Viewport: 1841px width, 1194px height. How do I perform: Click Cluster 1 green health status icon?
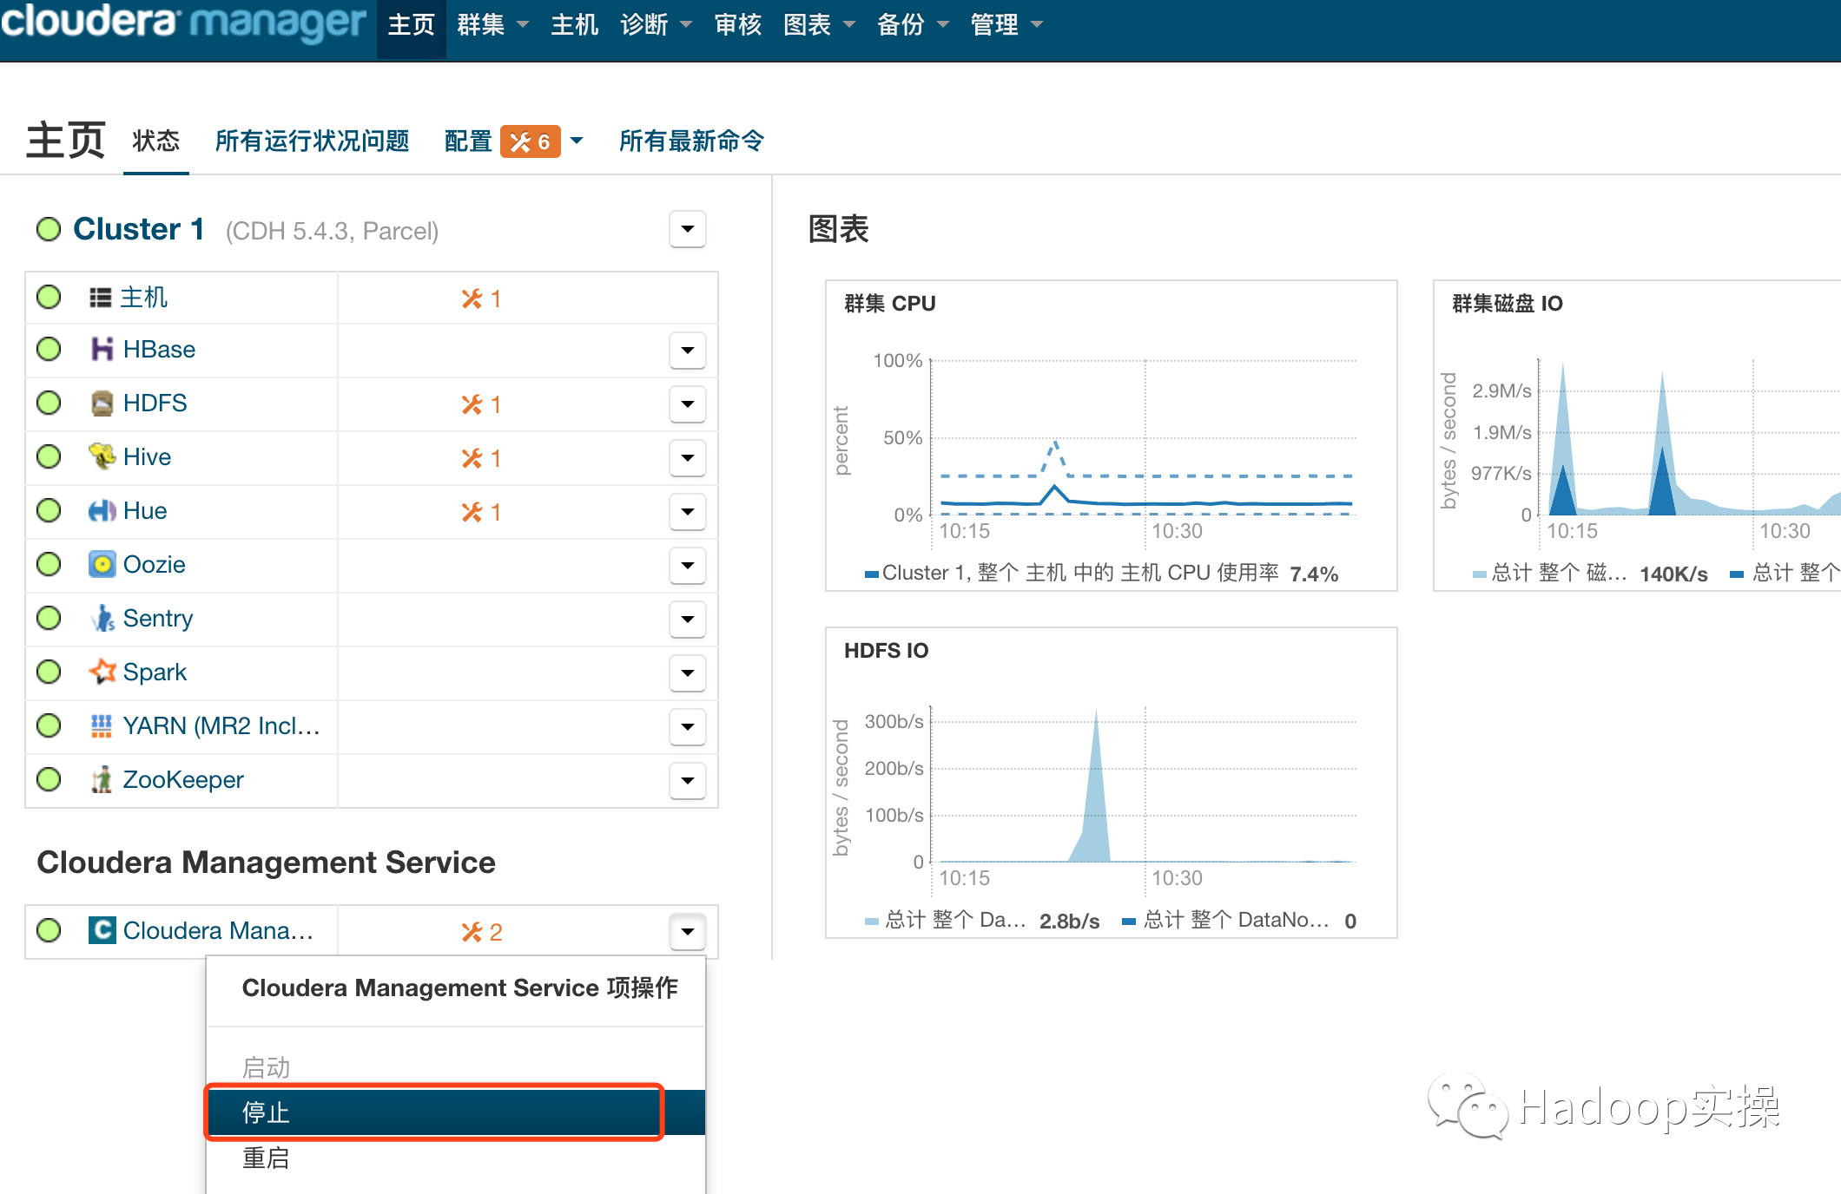pyautogui.click(x=49, y=229)
